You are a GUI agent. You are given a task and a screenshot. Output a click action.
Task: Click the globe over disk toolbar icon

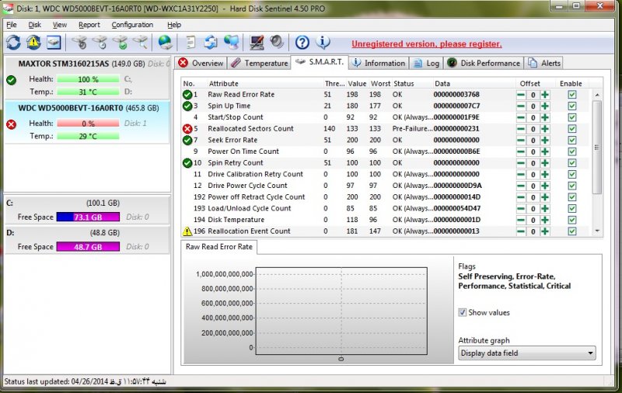coord(165,42)
